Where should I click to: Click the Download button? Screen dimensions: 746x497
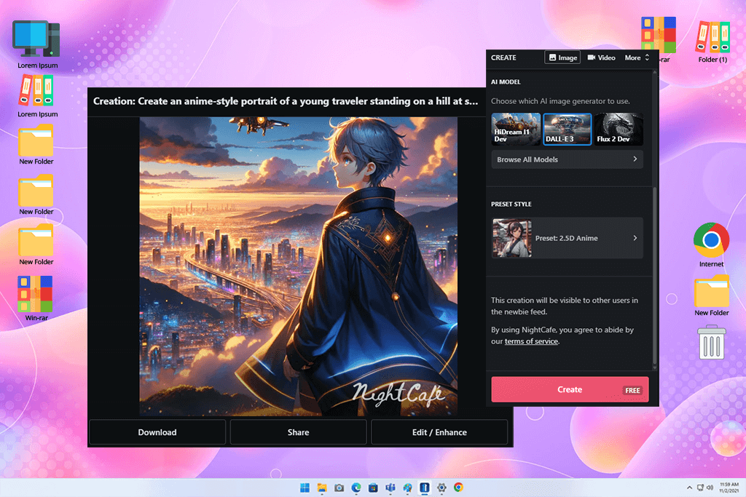[157, 432]
